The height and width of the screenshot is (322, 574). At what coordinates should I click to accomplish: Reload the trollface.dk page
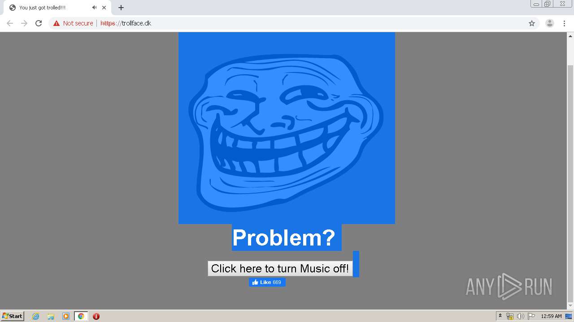[x=39, y=23]
